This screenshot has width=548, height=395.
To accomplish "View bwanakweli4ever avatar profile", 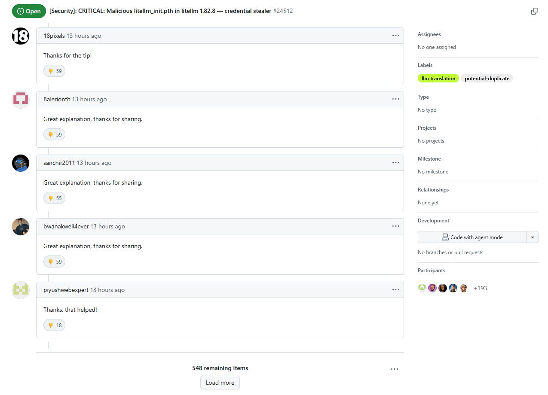I will (21, 227).
